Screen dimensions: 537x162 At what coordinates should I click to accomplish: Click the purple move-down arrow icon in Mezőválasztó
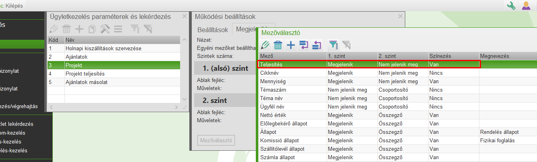pyautogui.click(x=304, y=45)
